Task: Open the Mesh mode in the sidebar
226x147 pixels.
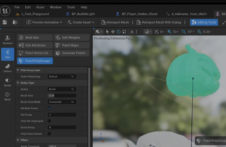Action: [8, 96]
